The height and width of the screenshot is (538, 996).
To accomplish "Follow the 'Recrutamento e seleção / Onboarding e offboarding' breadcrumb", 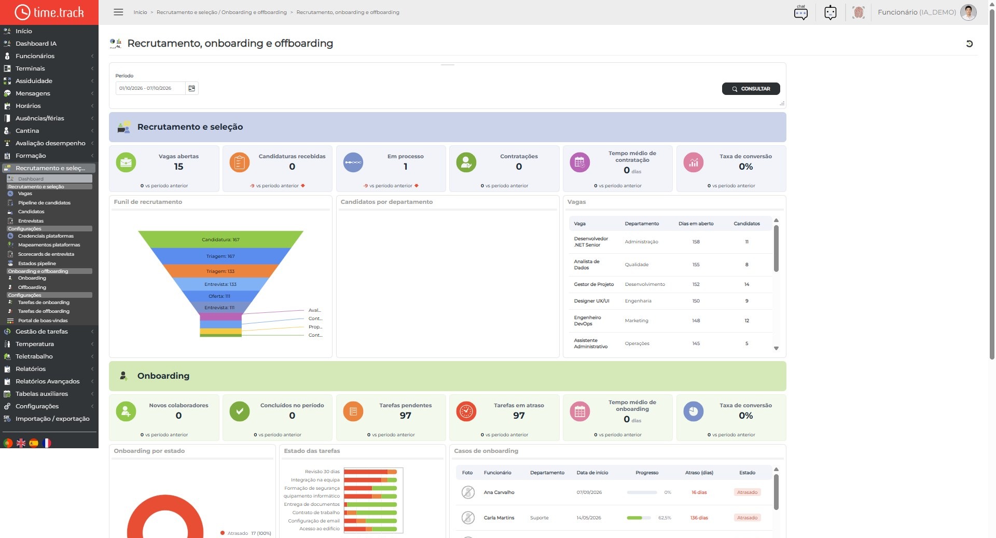I will pos(222,12).
